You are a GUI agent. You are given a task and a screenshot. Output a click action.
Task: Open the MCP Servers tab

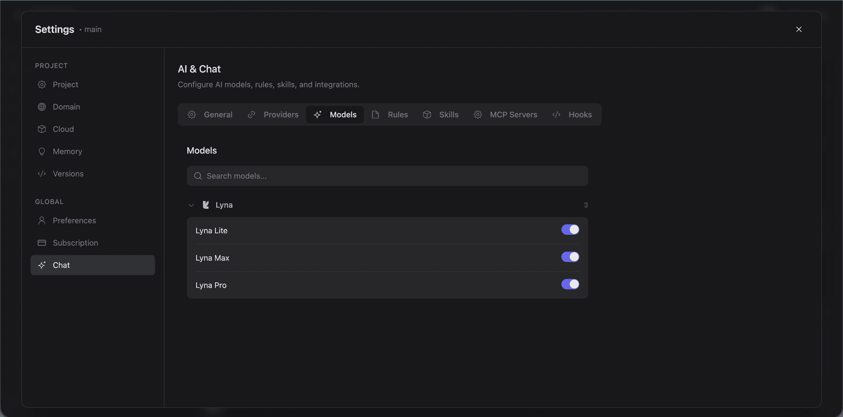[505, 115]
